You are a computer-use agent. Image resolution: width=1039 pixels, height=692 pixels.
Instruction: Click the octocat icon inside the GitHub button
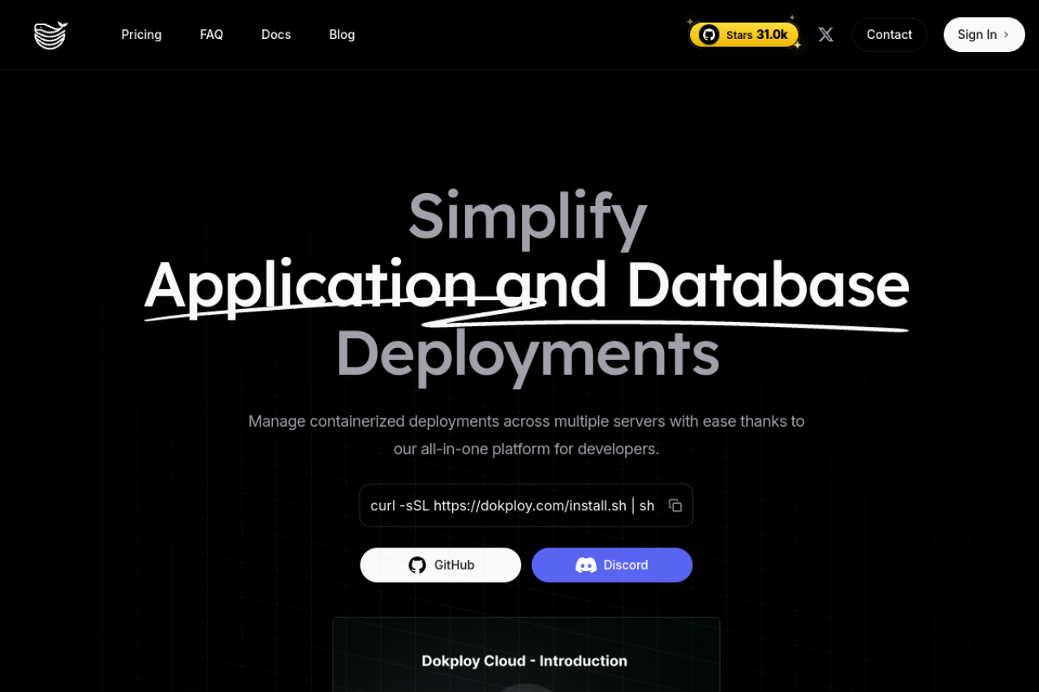point(417,565)
